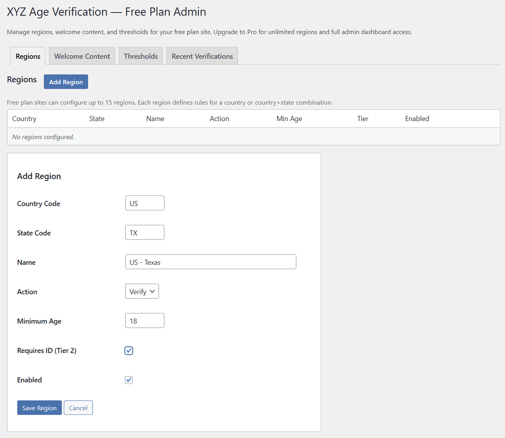Expand the Action dropdown set to Verify
Viewport: 505px width, 438px height.
142,291
